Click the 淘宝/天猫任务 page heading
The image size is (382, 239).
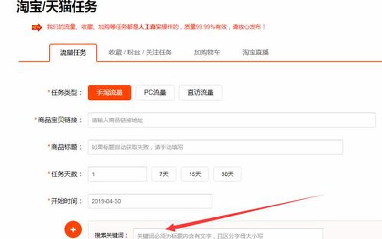point(57,7)
